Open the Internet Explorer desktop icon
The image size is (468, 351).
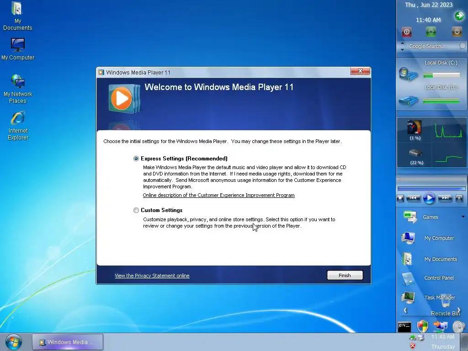click(x=18, y=125)
